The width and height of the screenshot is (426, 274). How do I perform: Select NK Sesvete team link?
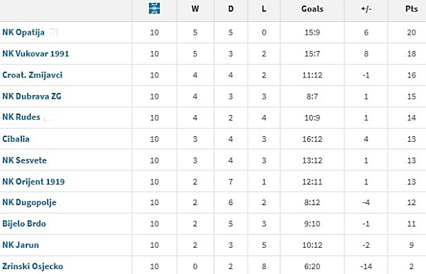[x=24, y=160]
